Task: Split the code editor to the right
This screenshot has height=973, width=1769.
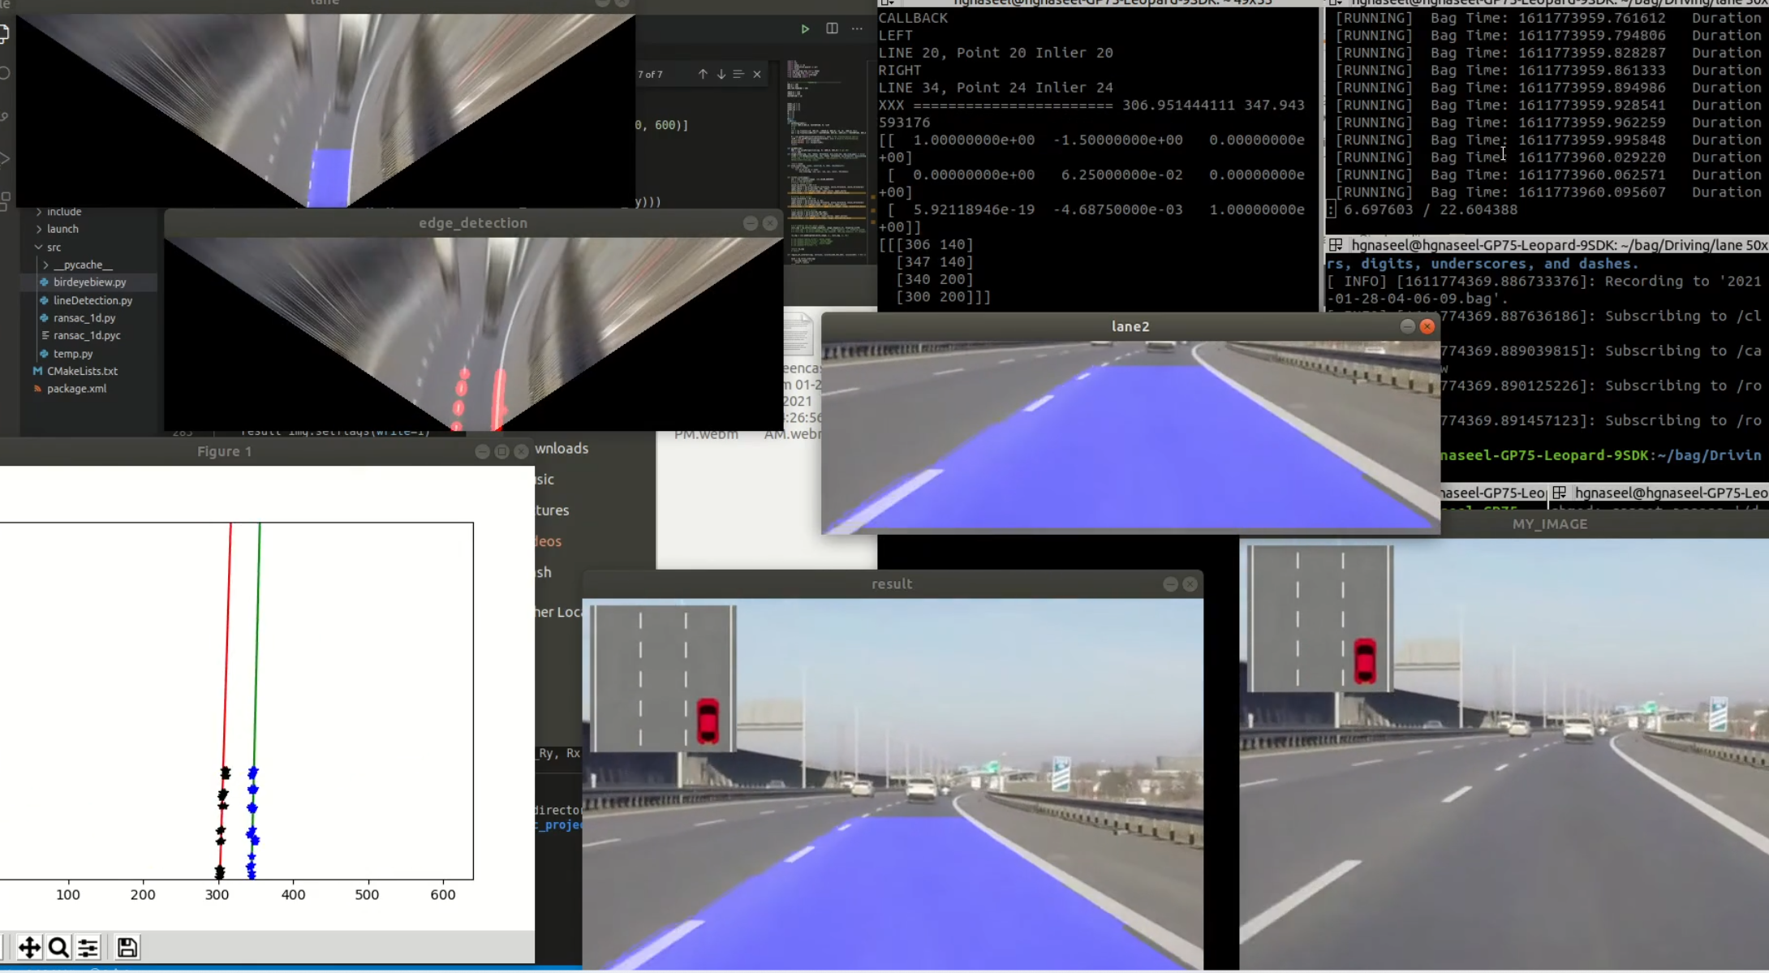Action: coord(832,28)
